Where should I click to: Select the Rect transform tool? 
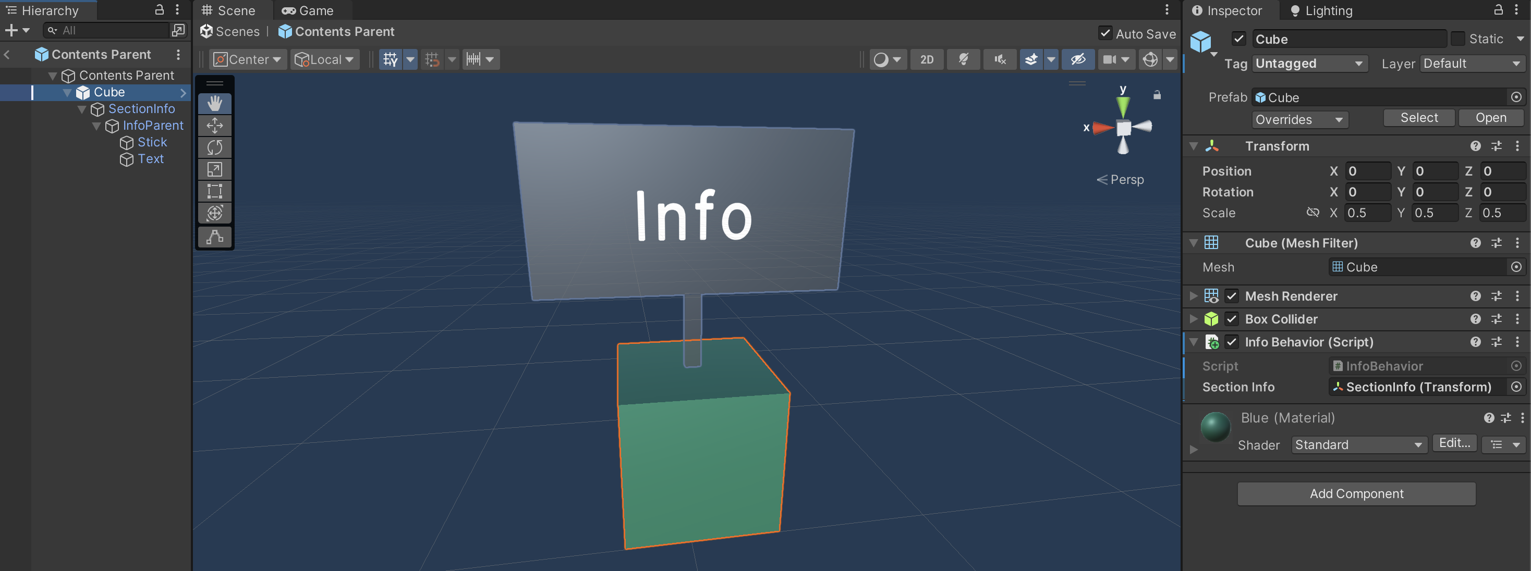[x=214, y=191]
